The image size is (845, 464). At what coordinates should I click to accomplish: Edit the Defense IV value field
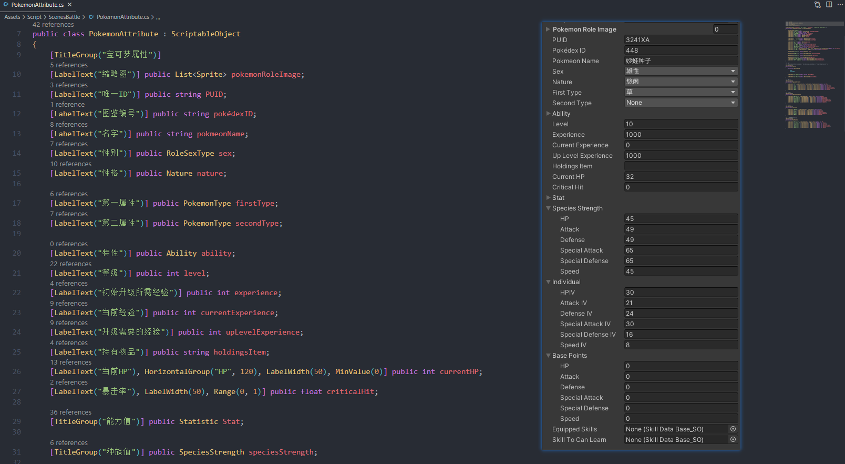[x=681, y=314]
